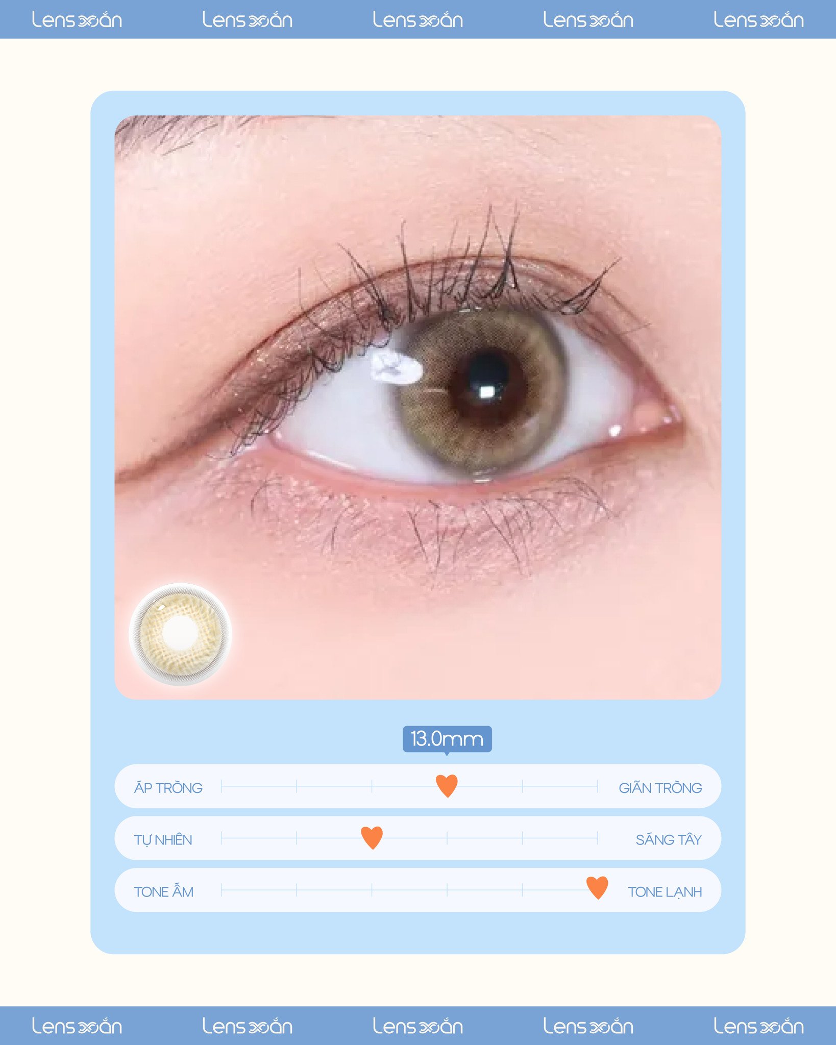Screen dimensions: 836x1045
Task: Click the fourth bottom banner Lens xoắn logo
Action: click(588, 1026)
